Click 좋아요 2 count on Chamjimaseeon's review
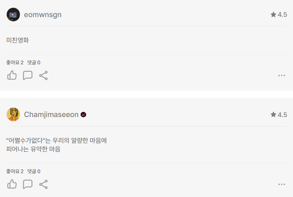The width and height of the screenshot is (293, 197). [x=15, y=171]
